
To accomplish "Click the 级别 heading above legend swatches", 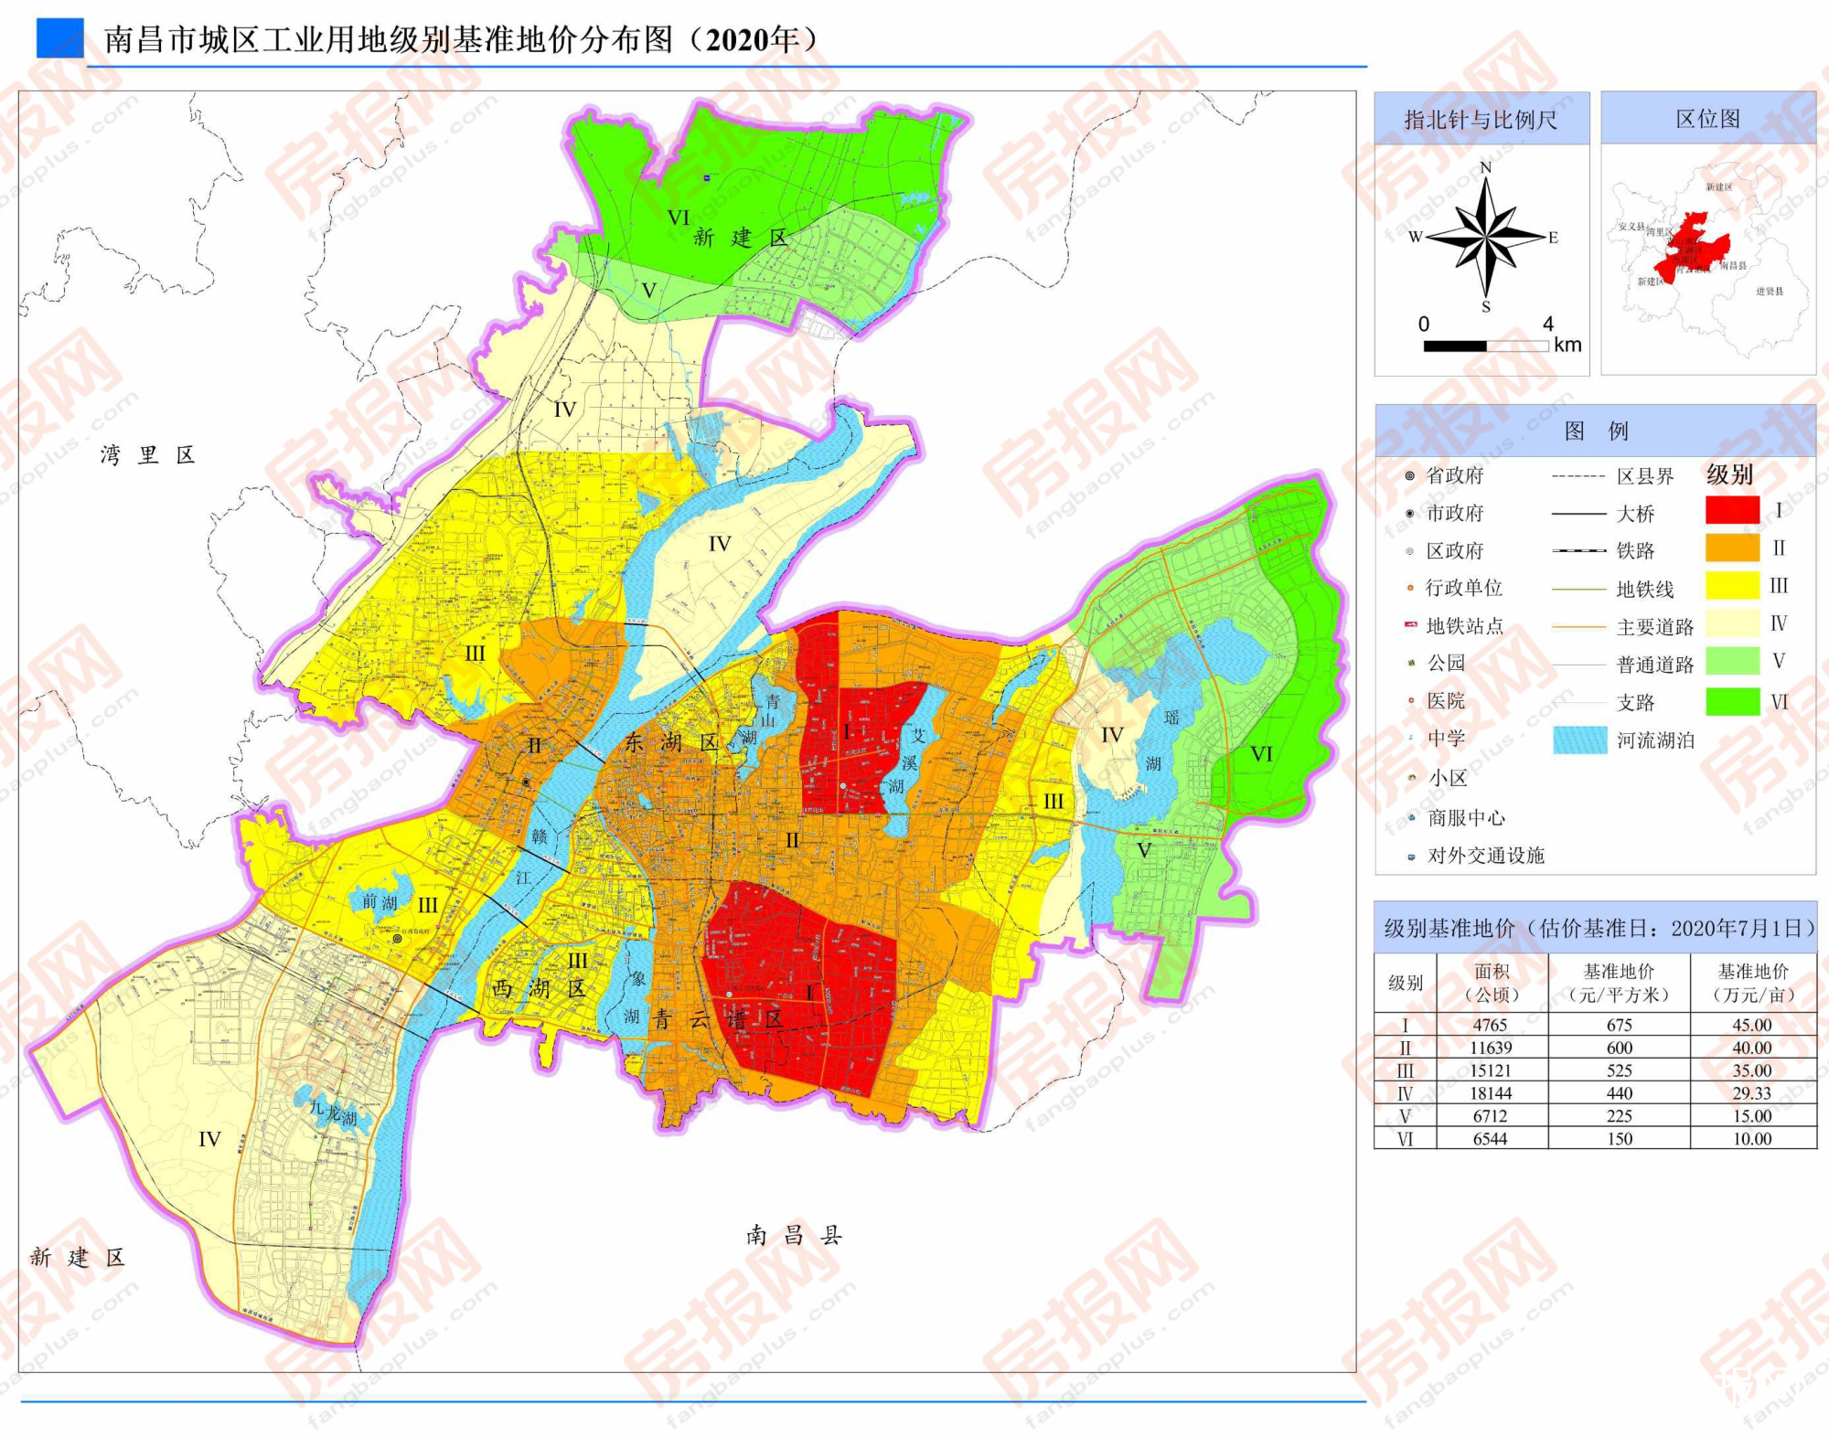I will 1729,474.
